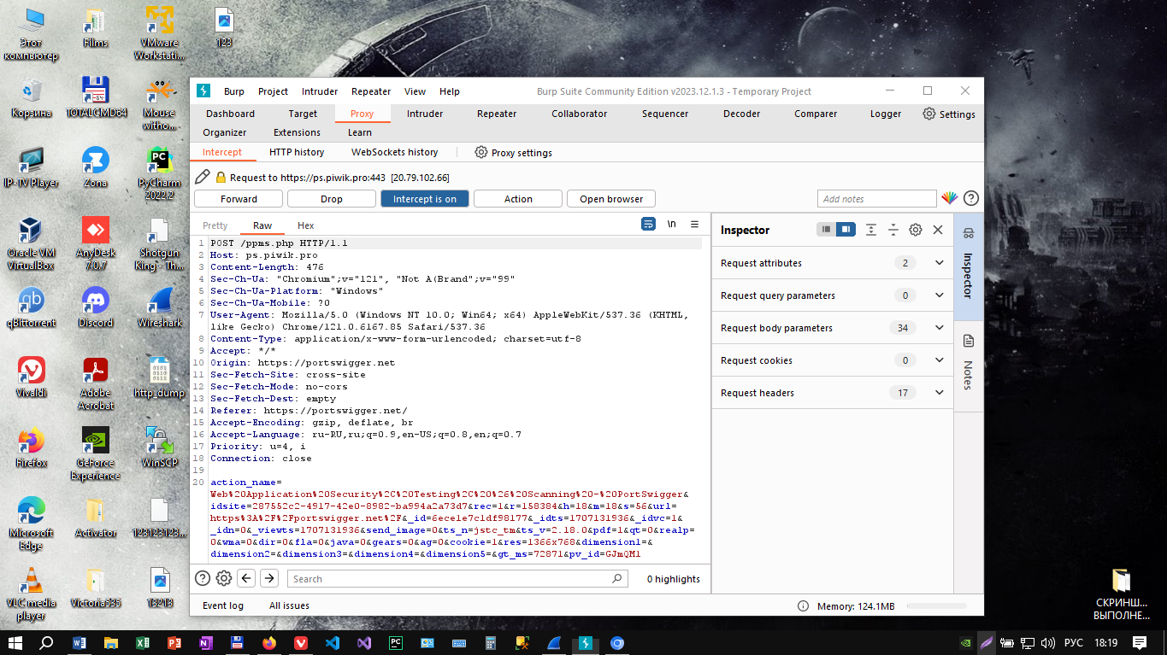
Task: Select the Vivaldi desktop icon
Action: point(31,378)
